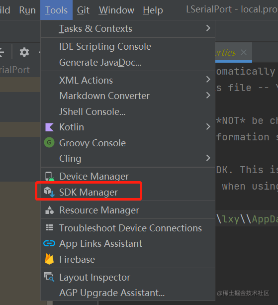Click the SDK Manager cube icon
The height and width of the screenshot is (305, 278).
point(49,192)
